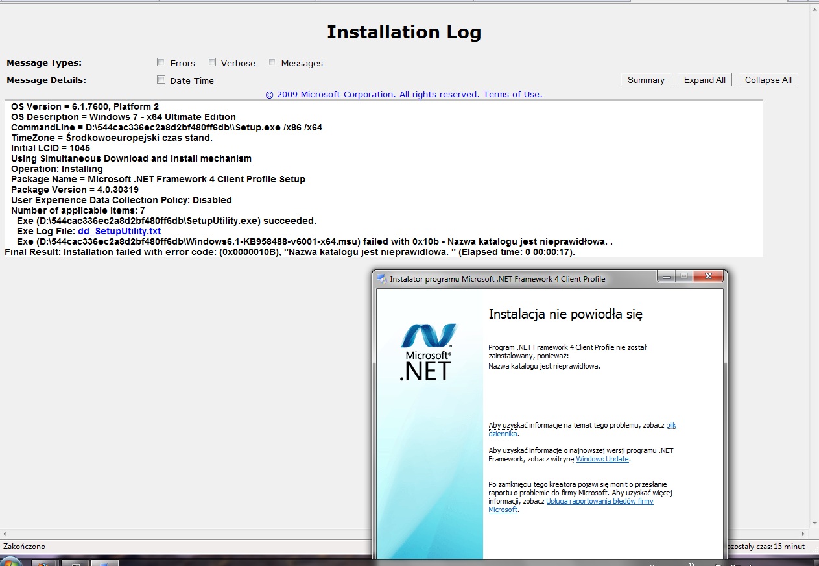
Task: Open the log Summary button
Action: click(646, 80)
